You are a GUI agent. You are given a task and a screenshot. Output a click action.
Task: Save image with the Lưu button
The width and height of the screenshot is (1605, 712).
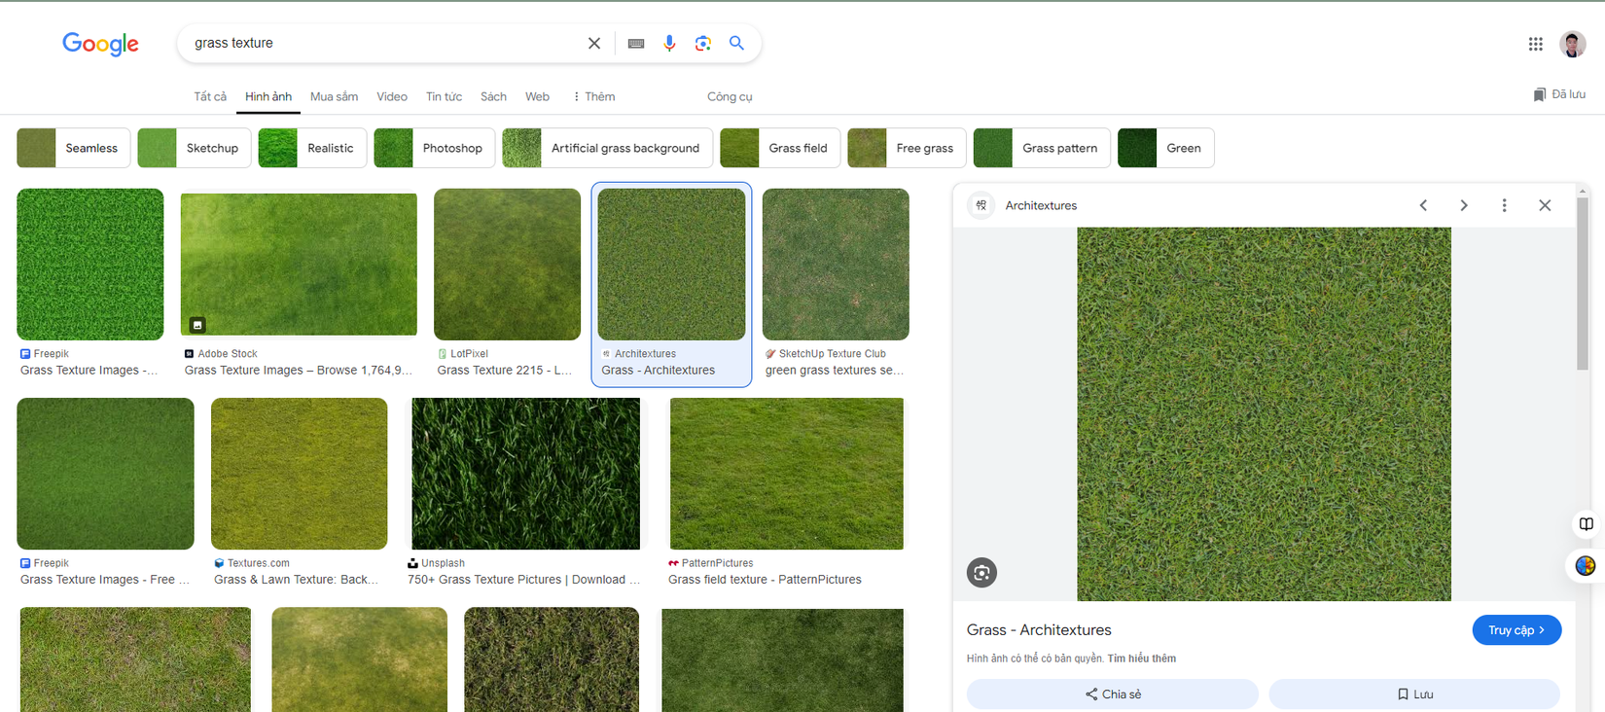1414,694
